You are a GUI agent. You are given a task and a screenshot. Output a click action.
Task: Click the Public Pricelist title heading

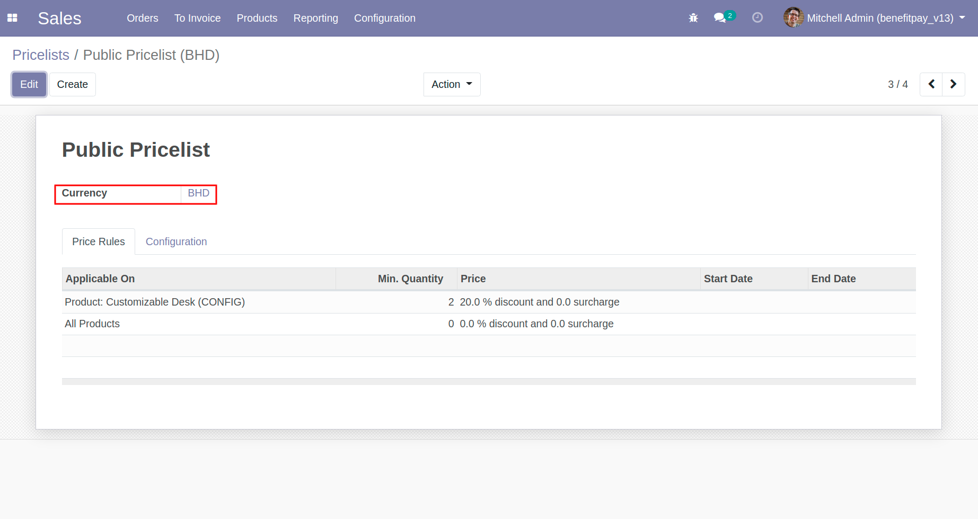(136, 150)
